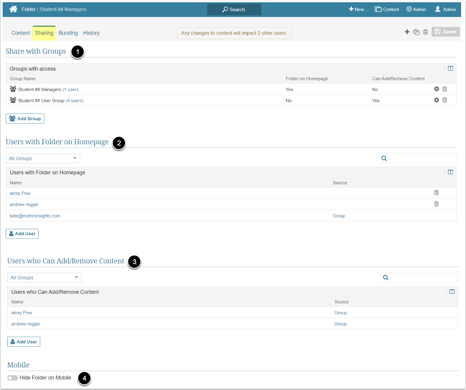
Task: Click the duplicate folder icon
Action: coord(416,32)
